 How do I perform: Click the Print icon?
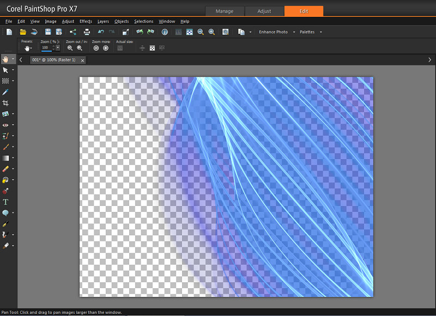click(x=87, y=32)
